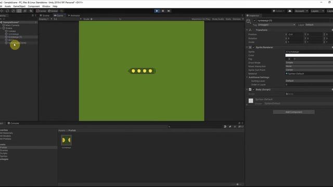Open SampleScene options menu in Hierarchy

36,22
